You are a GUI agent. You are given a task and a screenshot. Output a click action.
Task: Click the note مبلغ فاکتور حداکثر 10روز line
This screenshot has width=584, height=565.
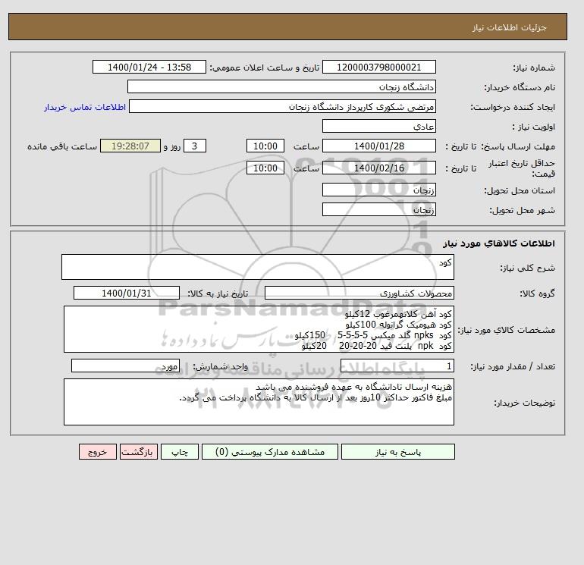click(x=316, y=397)
